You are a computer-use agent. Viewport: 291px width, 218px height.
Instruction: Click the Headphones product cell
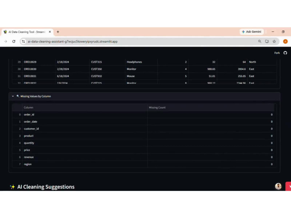[141, 62]
